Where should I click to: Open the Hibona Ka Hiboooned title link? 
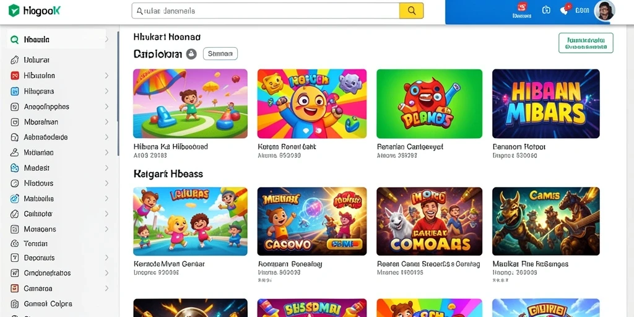[170, 146]
